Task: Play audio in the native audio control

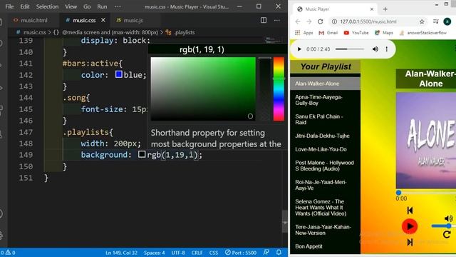Action: (299, 49)
